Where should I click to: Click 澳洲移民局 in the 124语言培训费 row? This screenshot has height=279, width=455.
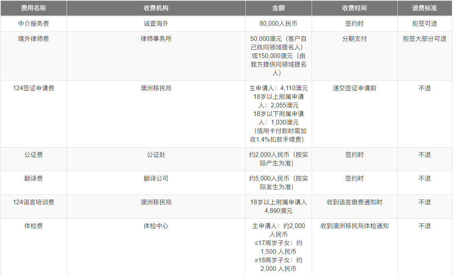point(156,207)
